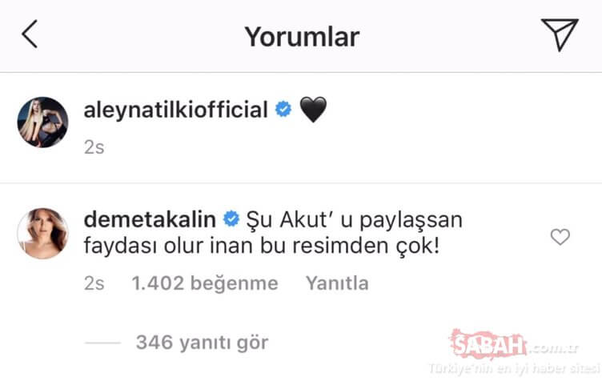Screen dimensions: 602x385
Task: Open direct share paper plane icon
Action: tap(560, 34)
